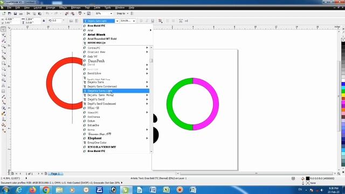
Task: Select the highlighted DejaVu Sans Light font
Action: pyautogui.click(x=116, y=91)
